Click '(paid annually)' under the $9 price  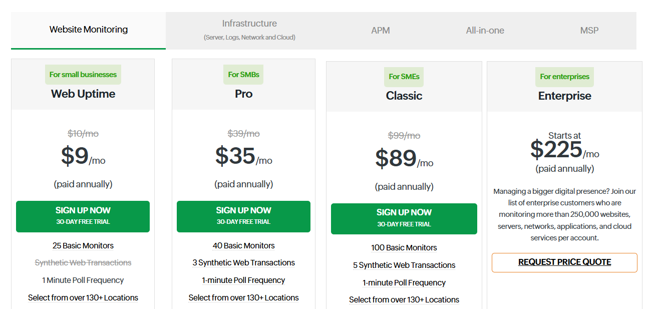point(83,184)
